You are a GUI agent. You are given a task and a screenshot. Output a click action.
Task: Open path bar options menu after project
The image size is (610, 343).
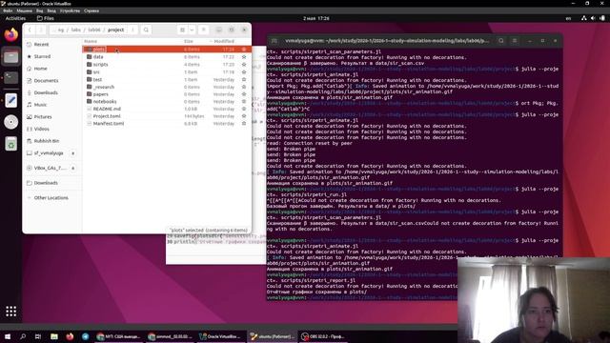132,30
